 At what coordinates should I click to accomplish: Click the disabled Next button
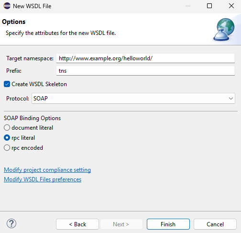click(x=121, y=224)
